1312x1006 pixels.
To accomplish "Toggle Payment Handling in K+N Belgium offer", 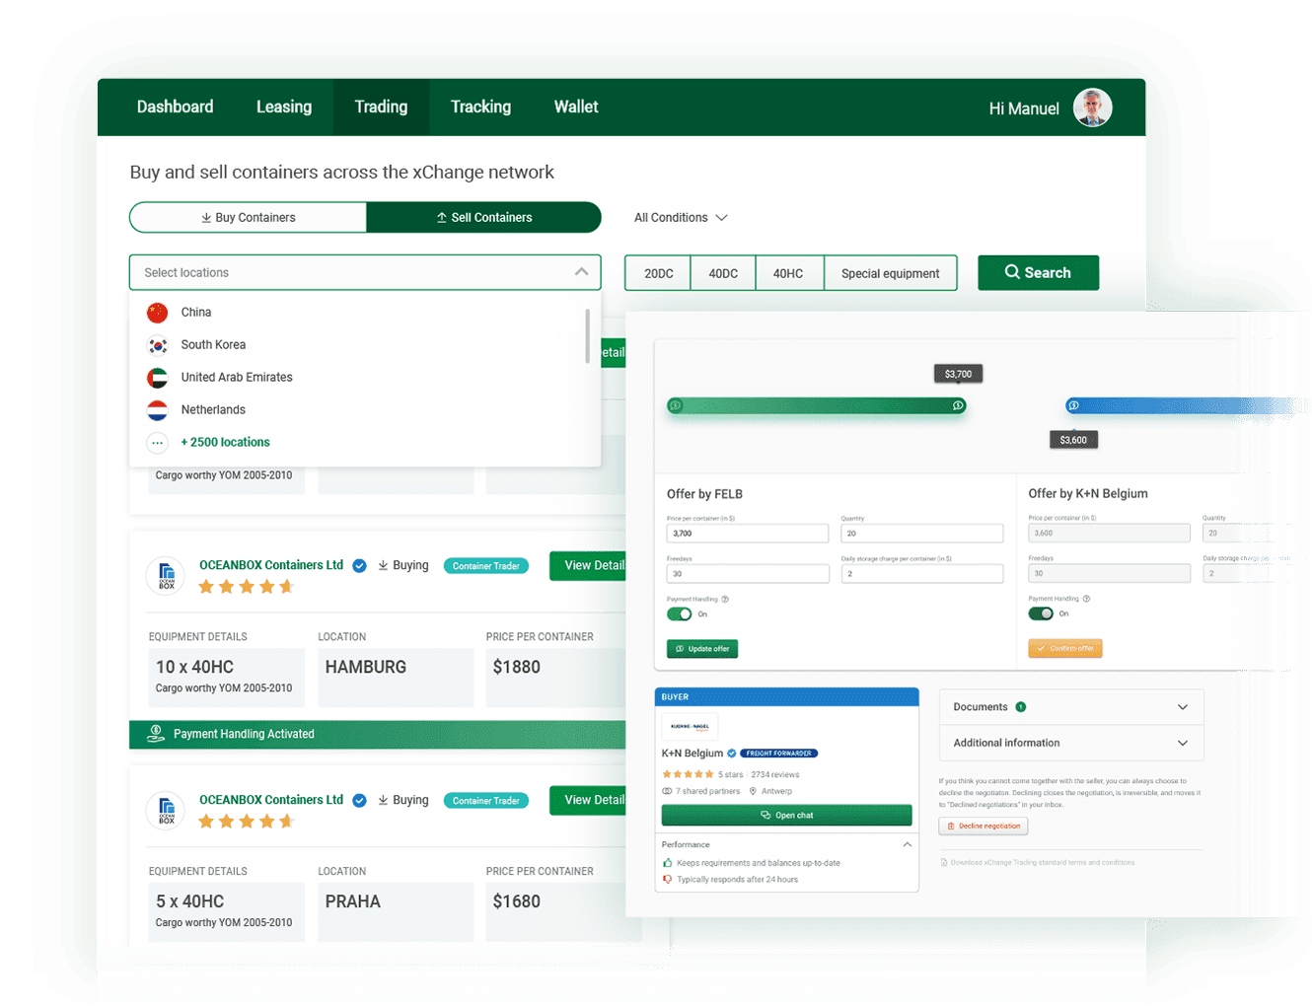I will click(x=1041, y=613).
